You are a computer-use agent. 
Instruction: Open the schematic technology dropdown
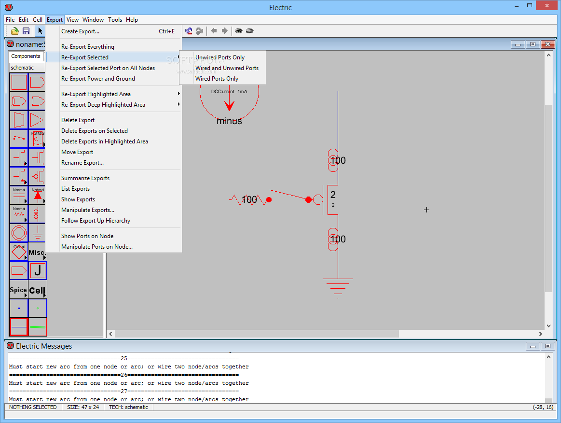point(27,68)
